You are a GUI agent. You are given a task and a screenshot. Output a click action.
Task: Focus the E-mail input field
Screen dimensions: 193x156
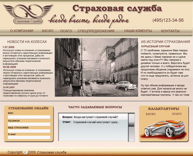coord(29,137)
